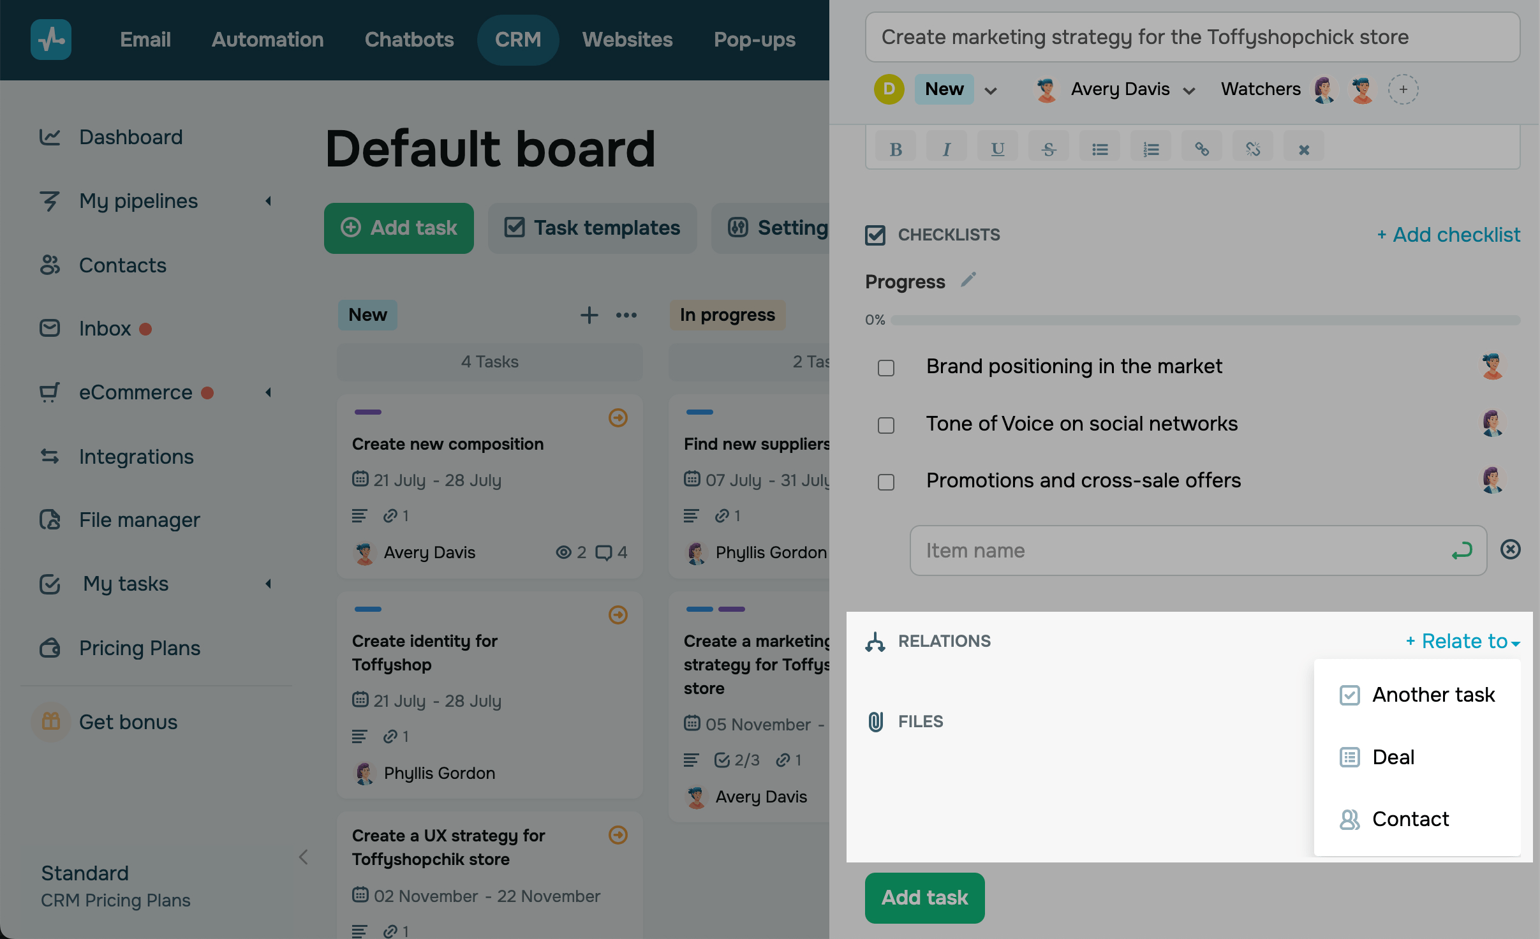
Task: Toggle italic text formatting
Action: [947, 149]
